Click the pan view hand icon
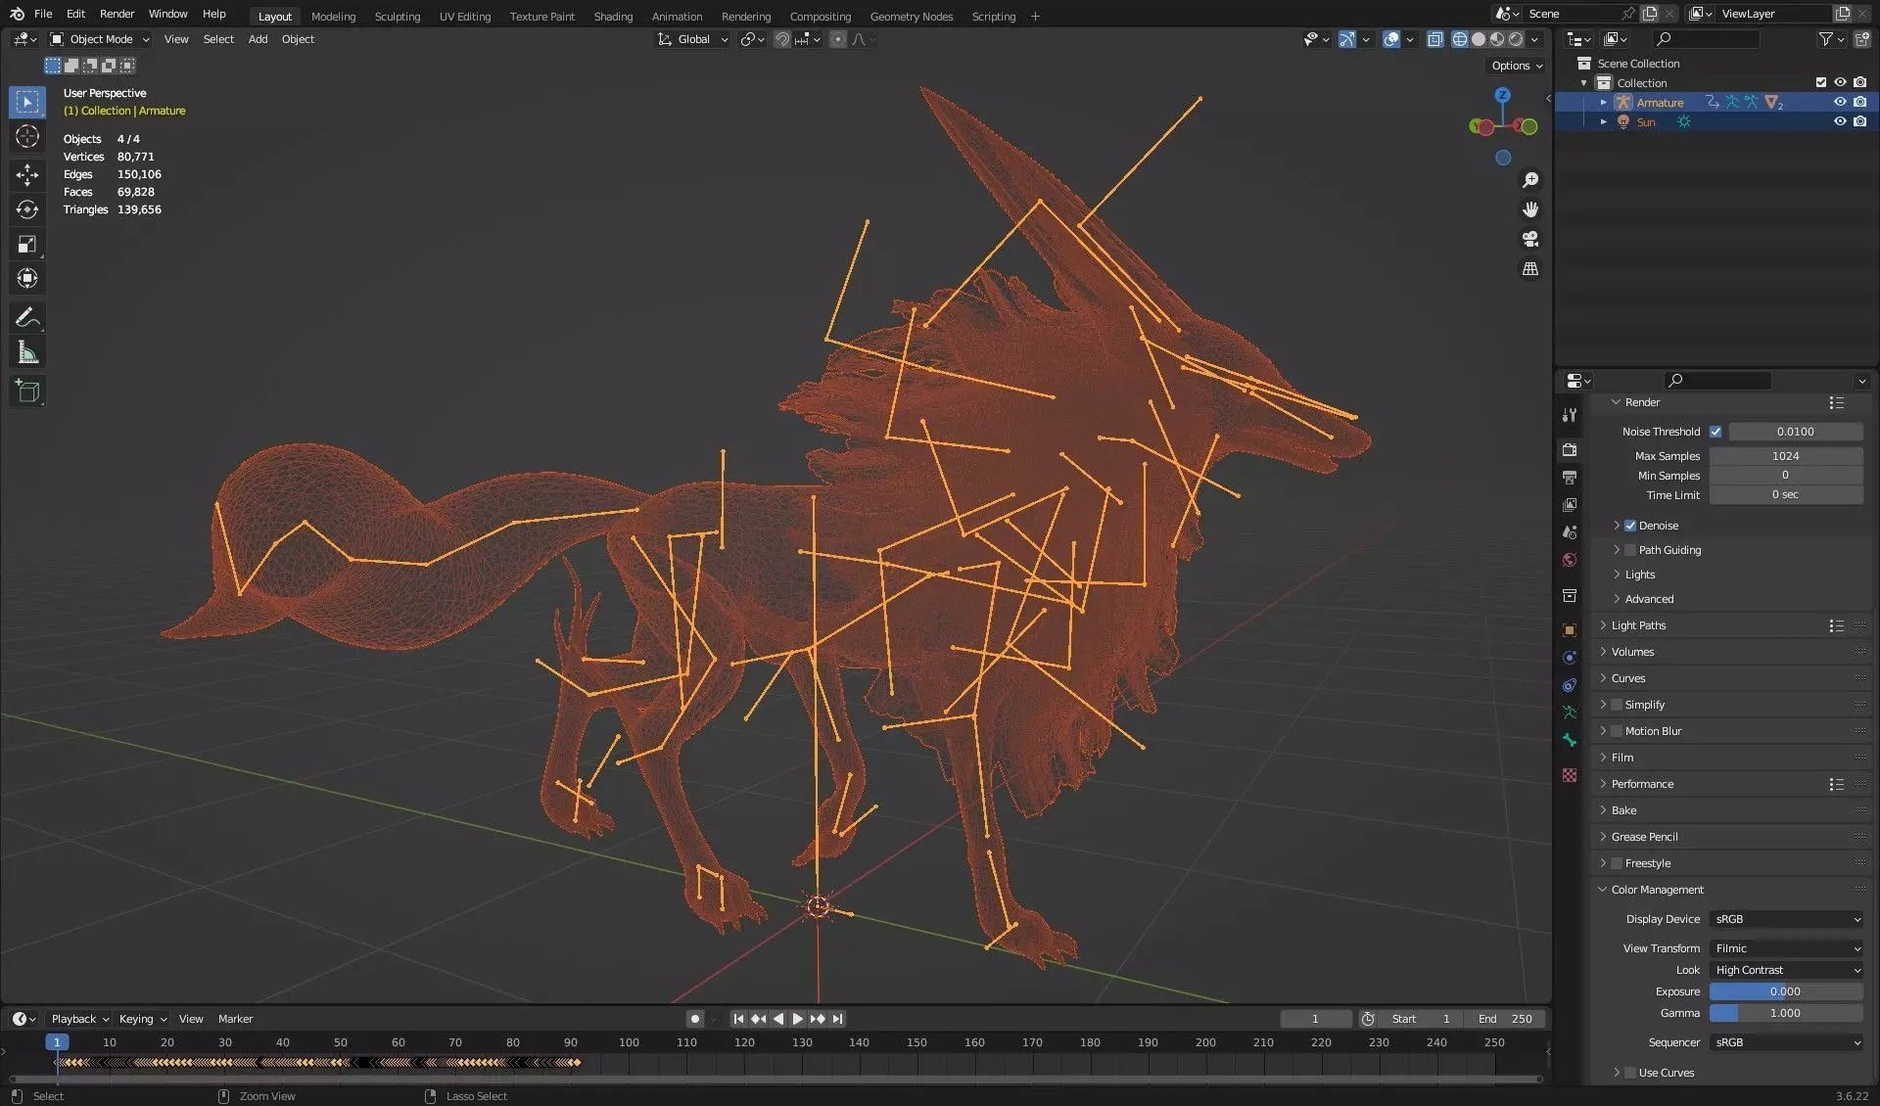 pos(1529,209)
